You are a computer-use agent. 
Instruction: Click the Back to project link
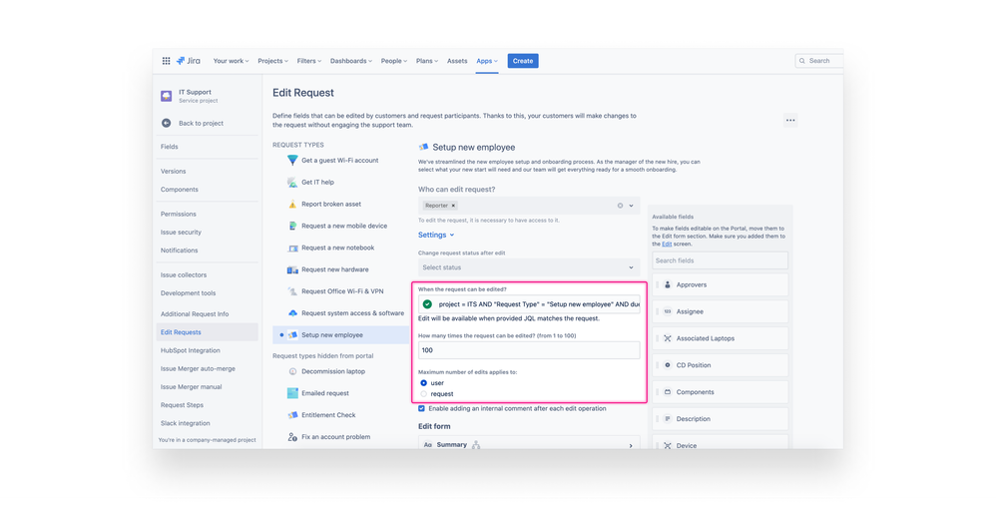201,123
